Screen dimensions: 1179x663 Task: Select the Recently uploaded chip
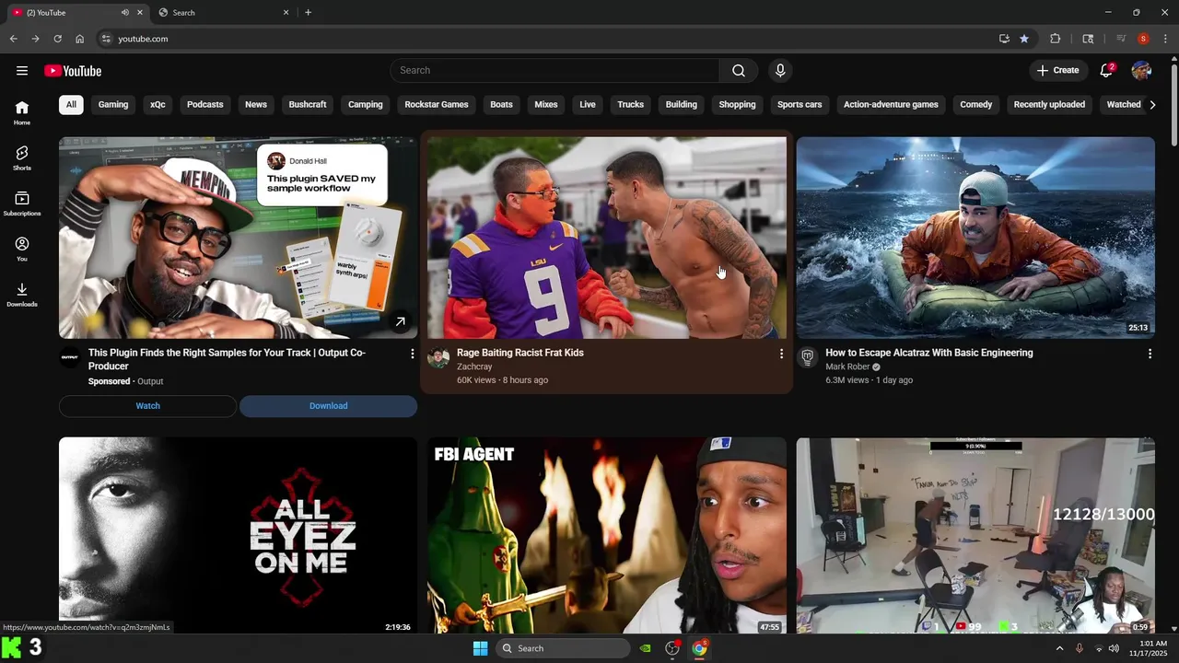coord(1049,104)
